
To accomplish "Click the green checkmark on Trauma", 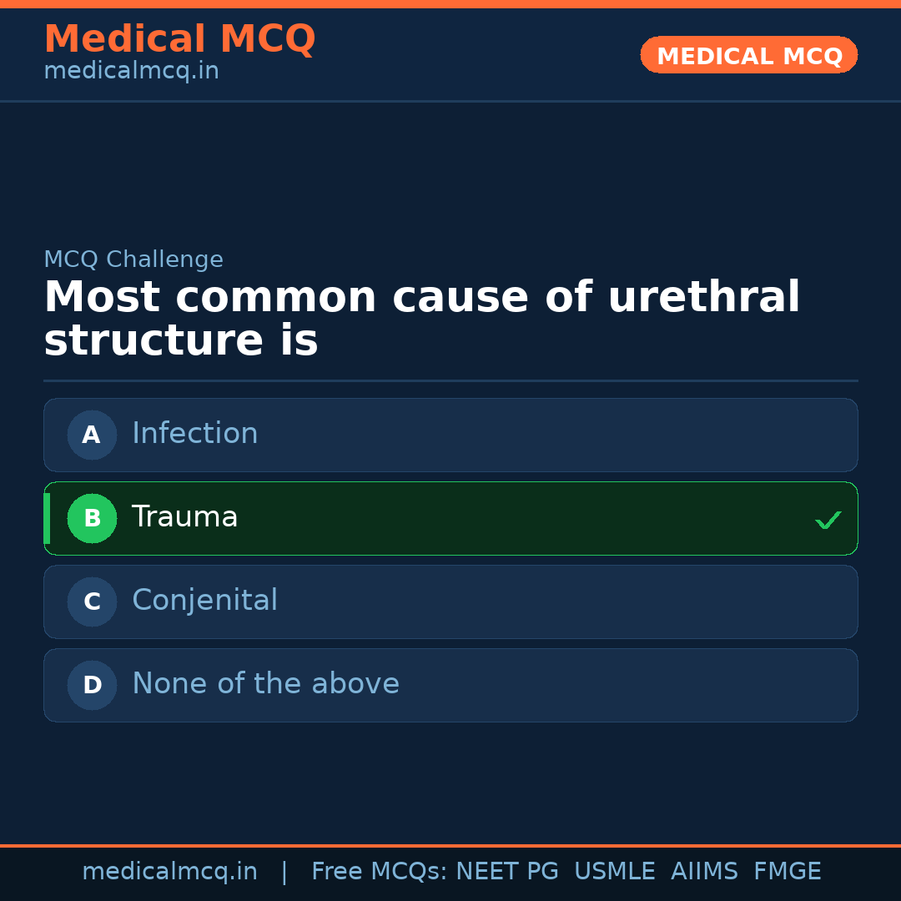I will click(828, 520).
